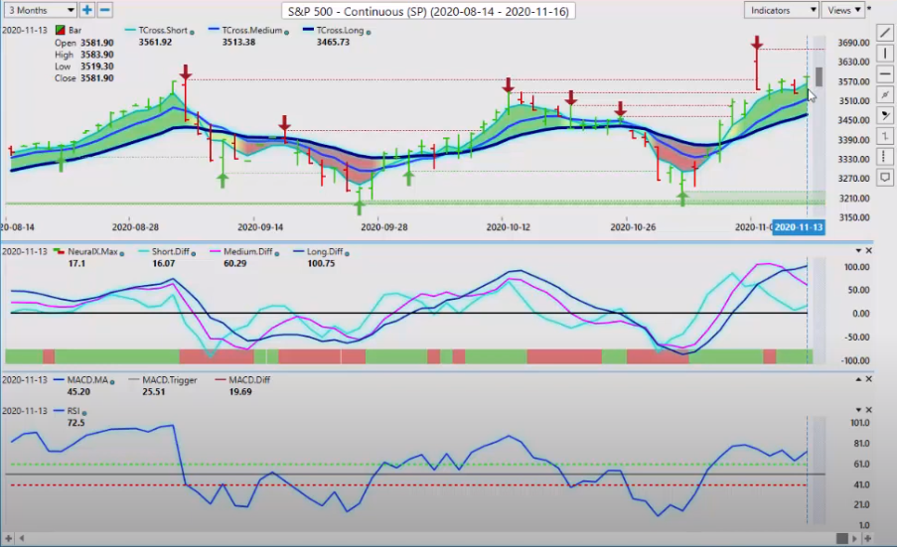Click the Low 3519.30 value
Screen dimensions: 897x547
[x=96, y=67]
